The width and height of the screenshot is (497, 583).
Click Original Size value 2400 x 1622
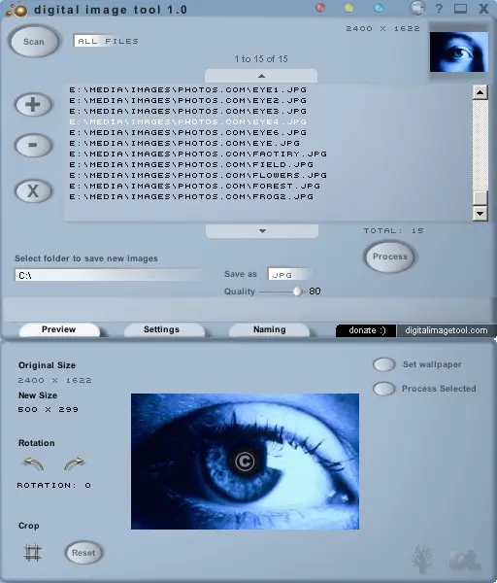55,380
